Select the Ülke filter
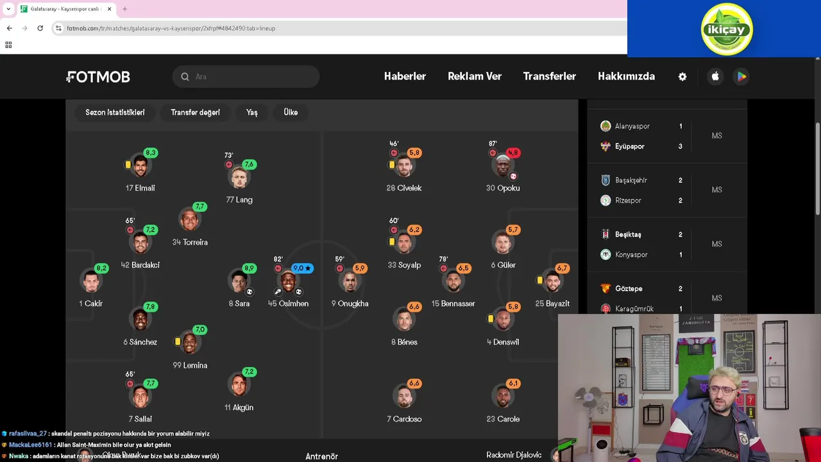 [291, 112]
